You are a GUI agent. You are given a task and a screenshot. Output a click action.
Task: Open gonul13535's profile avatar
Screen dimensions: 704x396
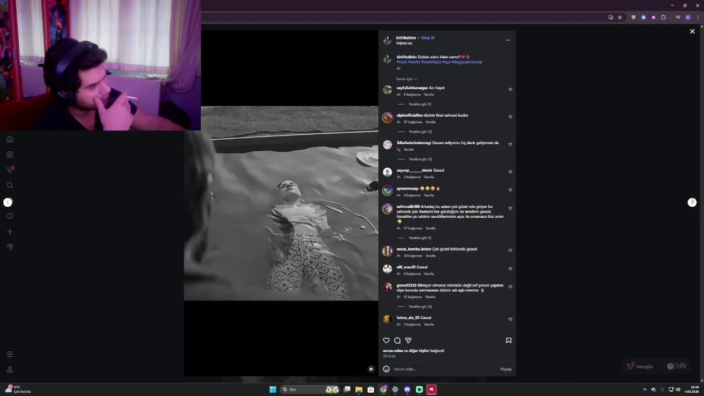point(387,287)
